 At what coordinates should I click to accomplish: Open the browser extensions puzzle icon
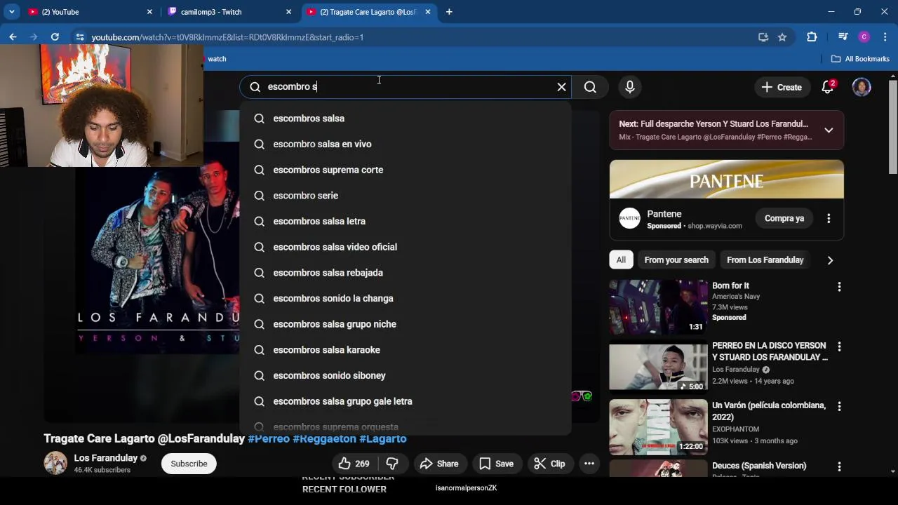(x=812, y=37)
